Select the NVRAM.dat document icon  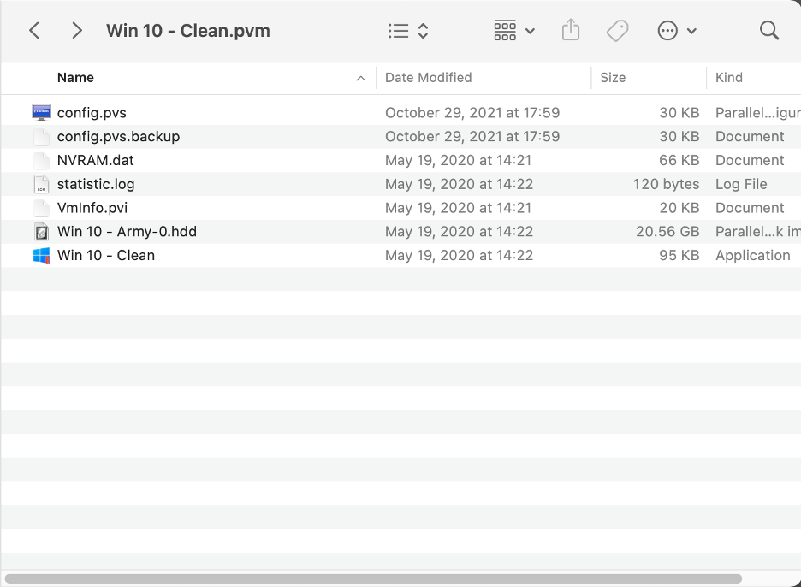(x=41, y=160)
